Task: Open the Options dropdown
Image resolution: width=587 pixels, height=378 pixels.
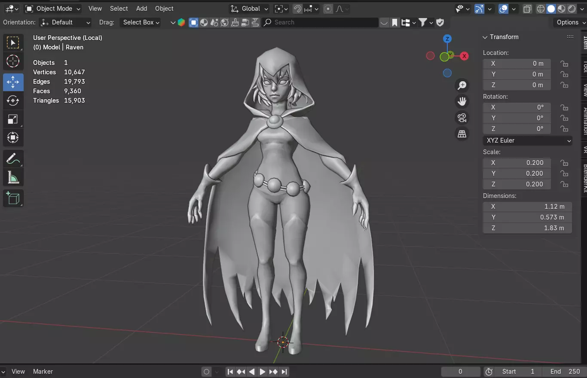Action: pos(570,22)
